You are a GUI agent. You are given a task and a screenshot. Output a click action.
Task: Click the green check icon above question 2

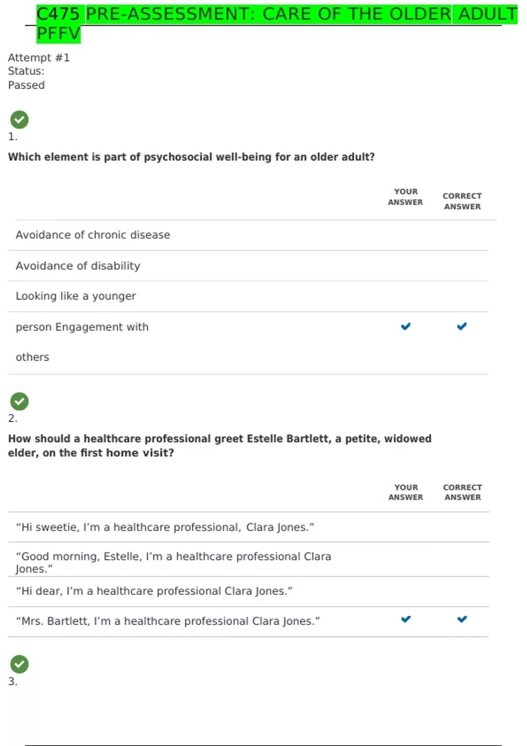19,401
